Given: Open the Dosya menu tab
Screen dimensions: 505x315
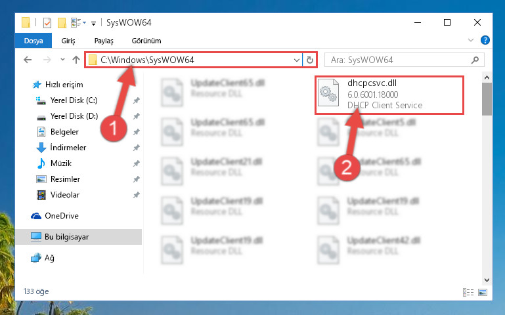Looking at the screenshot, I should tap(33, 41).
